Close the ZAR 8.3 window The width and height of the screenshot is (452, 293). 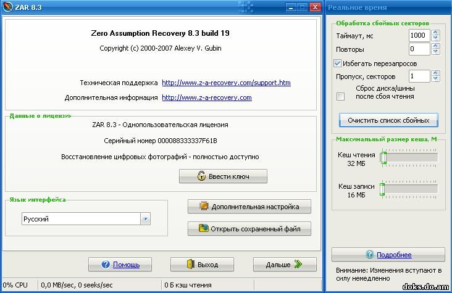(x=315, y=7)
